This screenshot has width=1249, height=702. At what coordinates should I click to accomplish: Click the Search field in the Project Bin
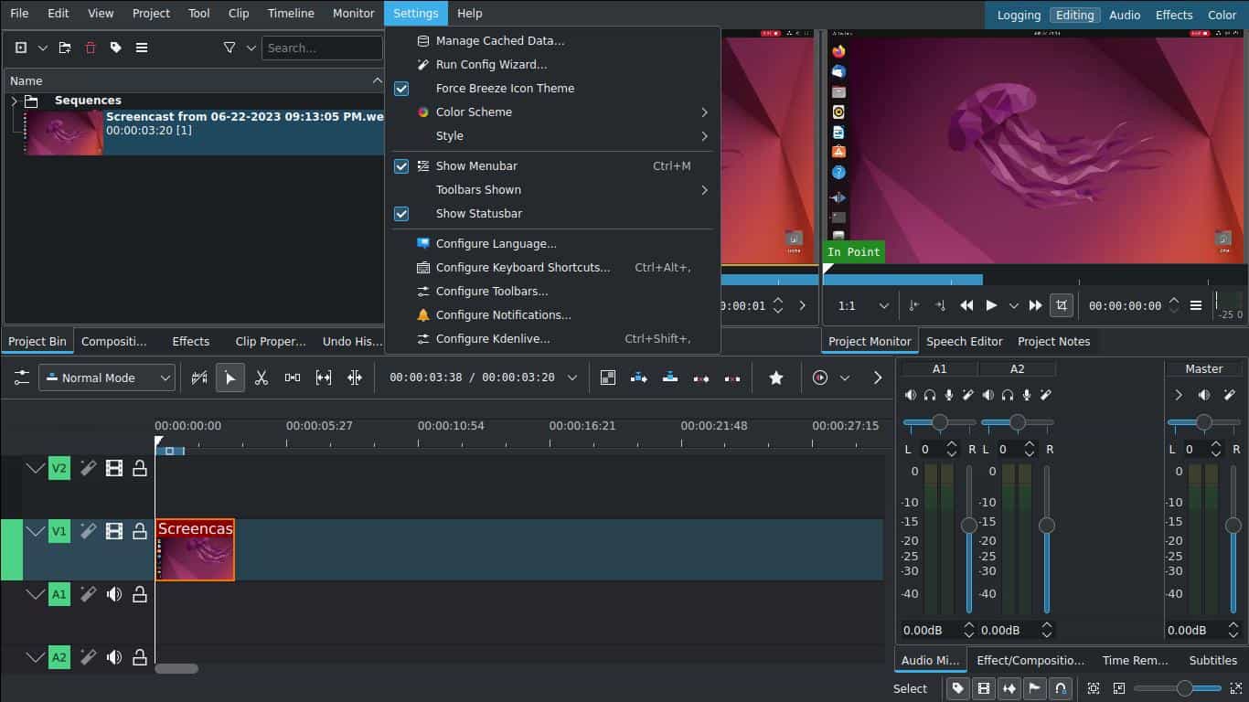click(x=322, y=48)
